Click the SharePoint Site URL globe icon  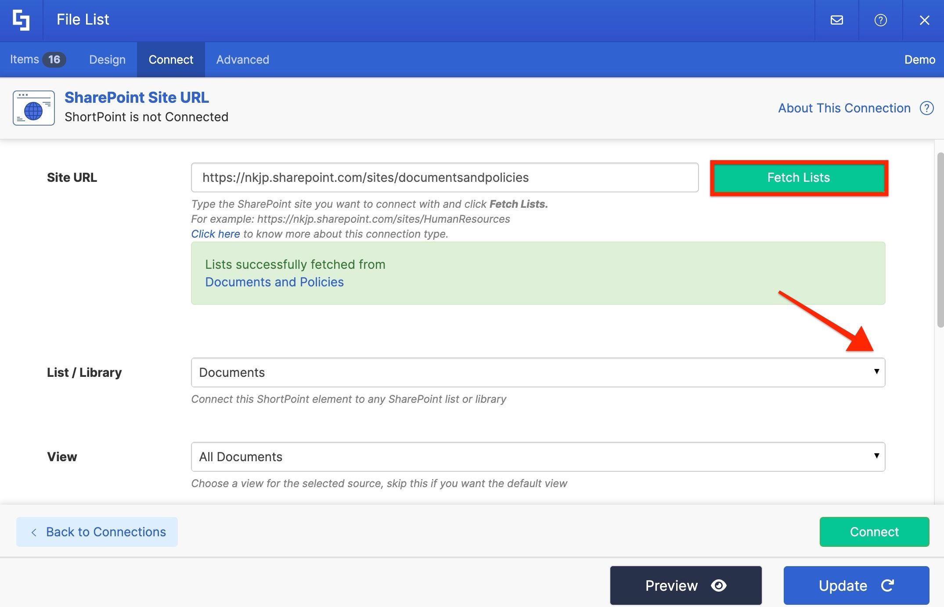[x=34, y=108]
